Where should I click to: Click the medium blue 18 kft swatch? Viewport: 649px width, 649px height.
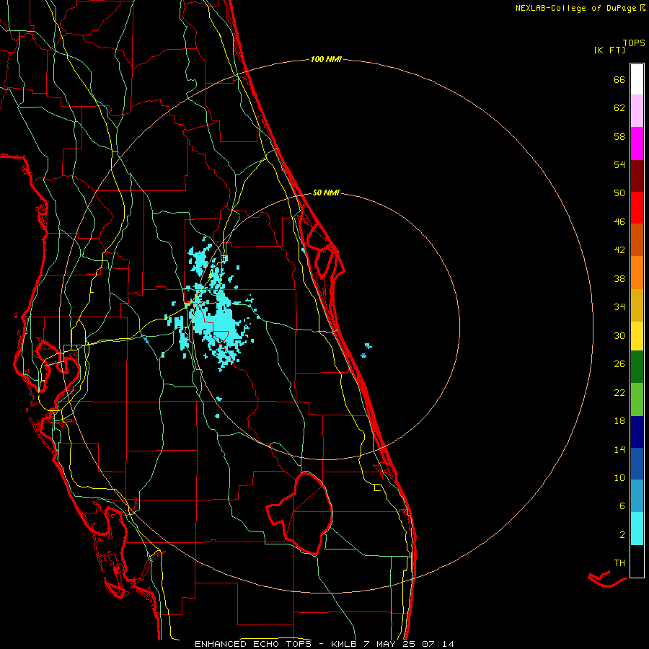click(637, 464)
